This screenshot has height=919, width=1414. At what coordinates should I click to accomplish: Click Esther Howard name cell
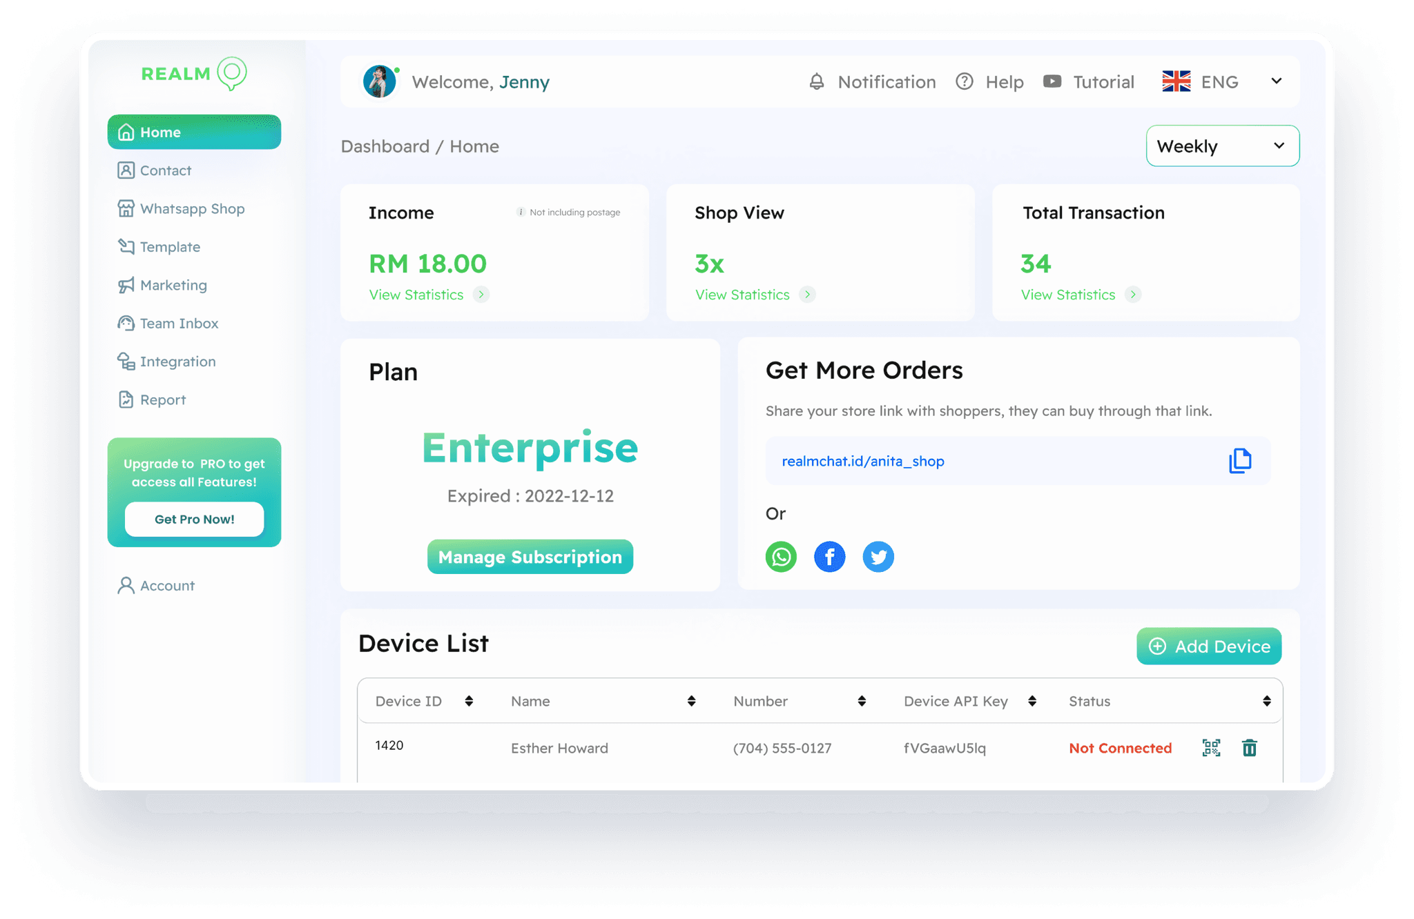[559, 748]
